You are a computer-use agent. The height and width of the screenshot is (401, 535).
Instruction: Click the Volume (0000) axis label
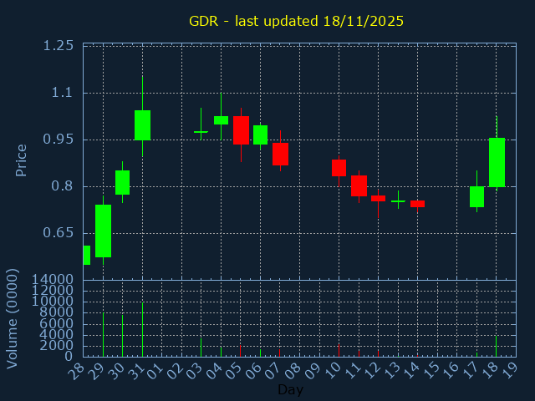(x=13, y=318)
